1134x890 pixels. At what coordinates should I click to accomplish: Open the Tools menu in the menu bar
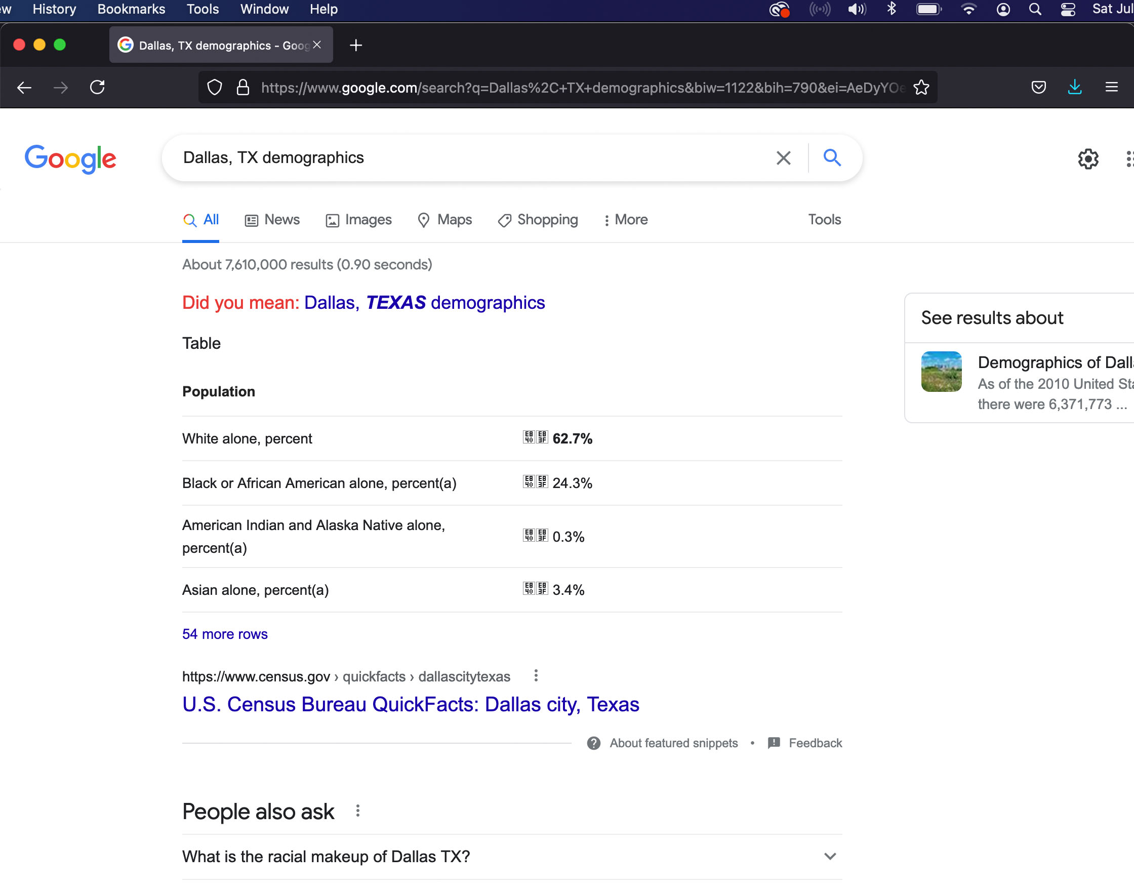coord(202,9)
